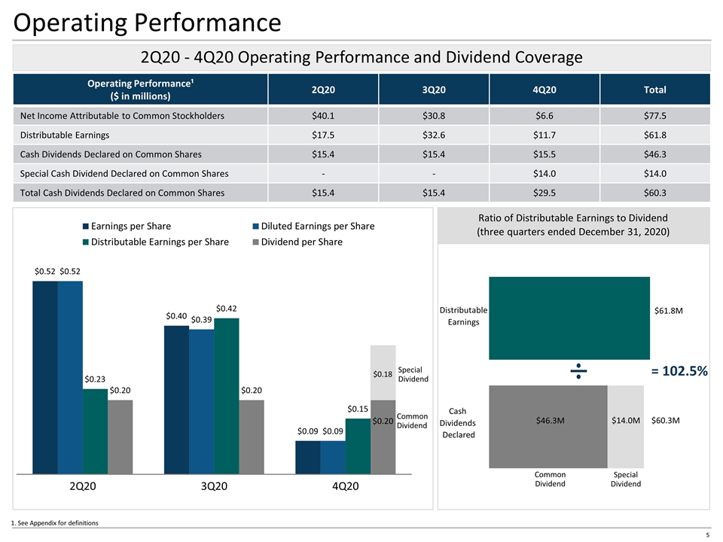Click the $14.0M special dividend block
Screen dimensions: 723x542
[x=626, y=427]
